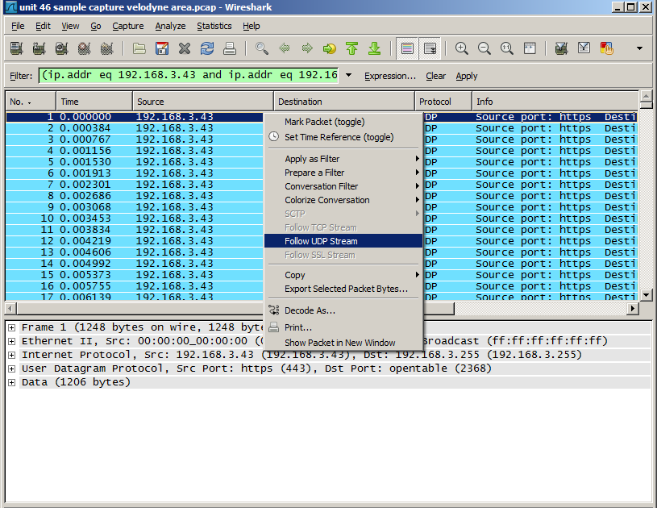
Task: Expand Ethernet II tree node
Action: (x=12, y=342)
